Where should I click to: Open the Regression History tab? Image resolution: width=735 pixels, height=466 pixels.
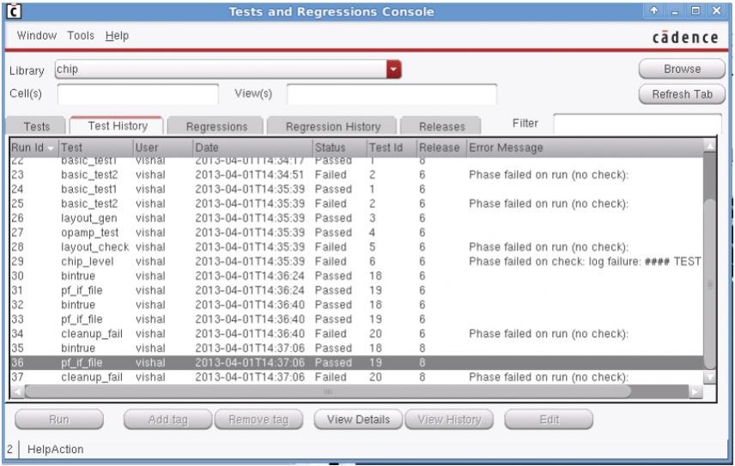coord(333,126)
